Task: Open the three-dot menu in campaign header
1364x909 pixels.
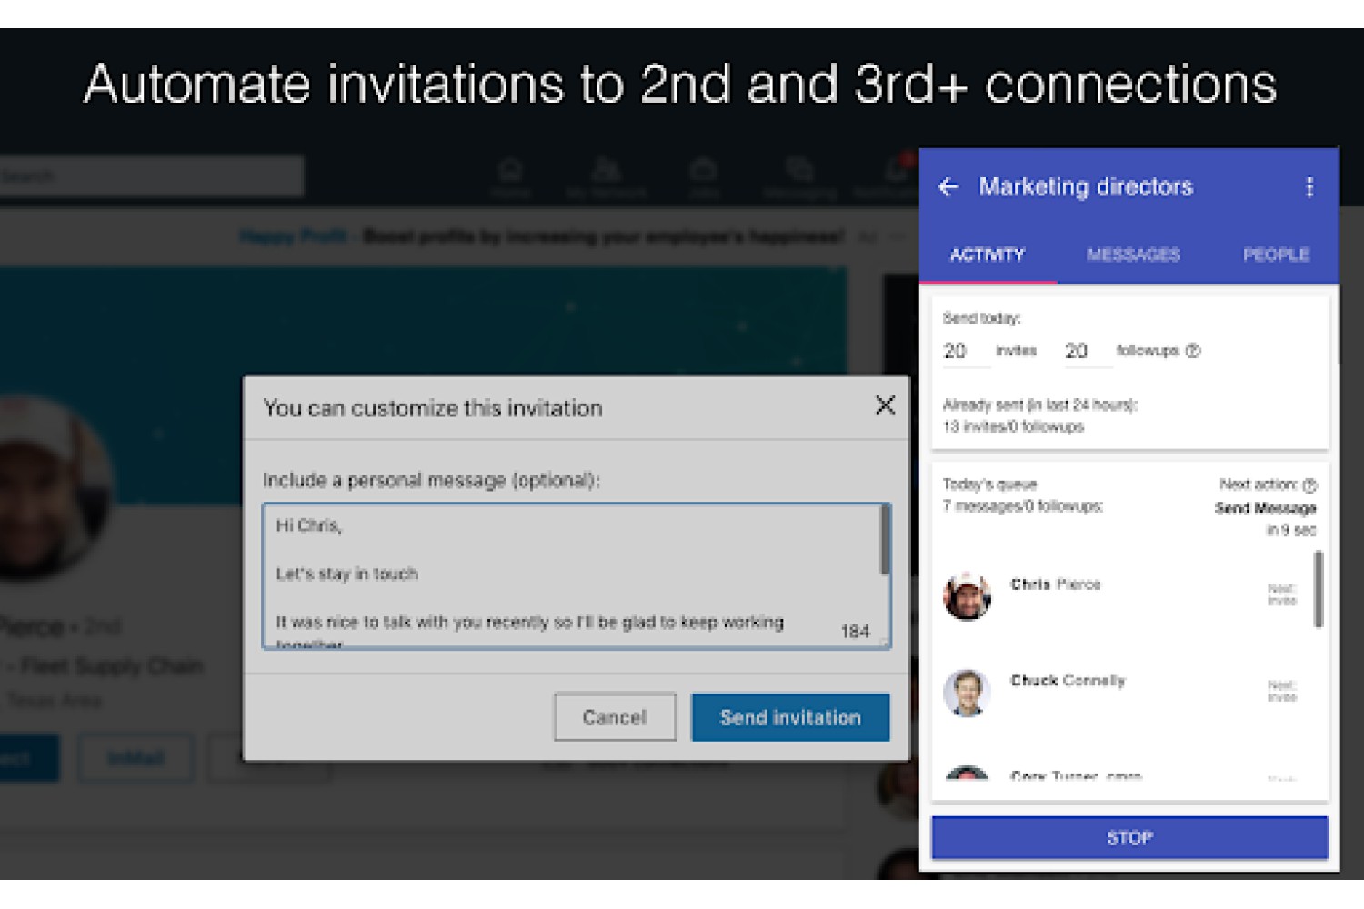Action: (x=1309, y=187)
